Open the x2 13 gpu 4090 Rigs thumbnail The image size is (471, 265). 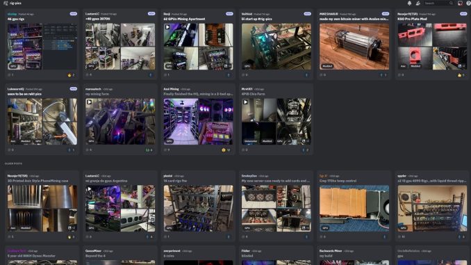pos(432,208)
